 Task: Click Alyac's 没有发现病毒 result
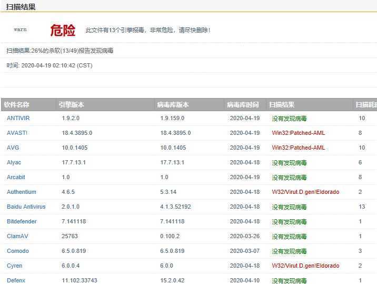(289, 163)
